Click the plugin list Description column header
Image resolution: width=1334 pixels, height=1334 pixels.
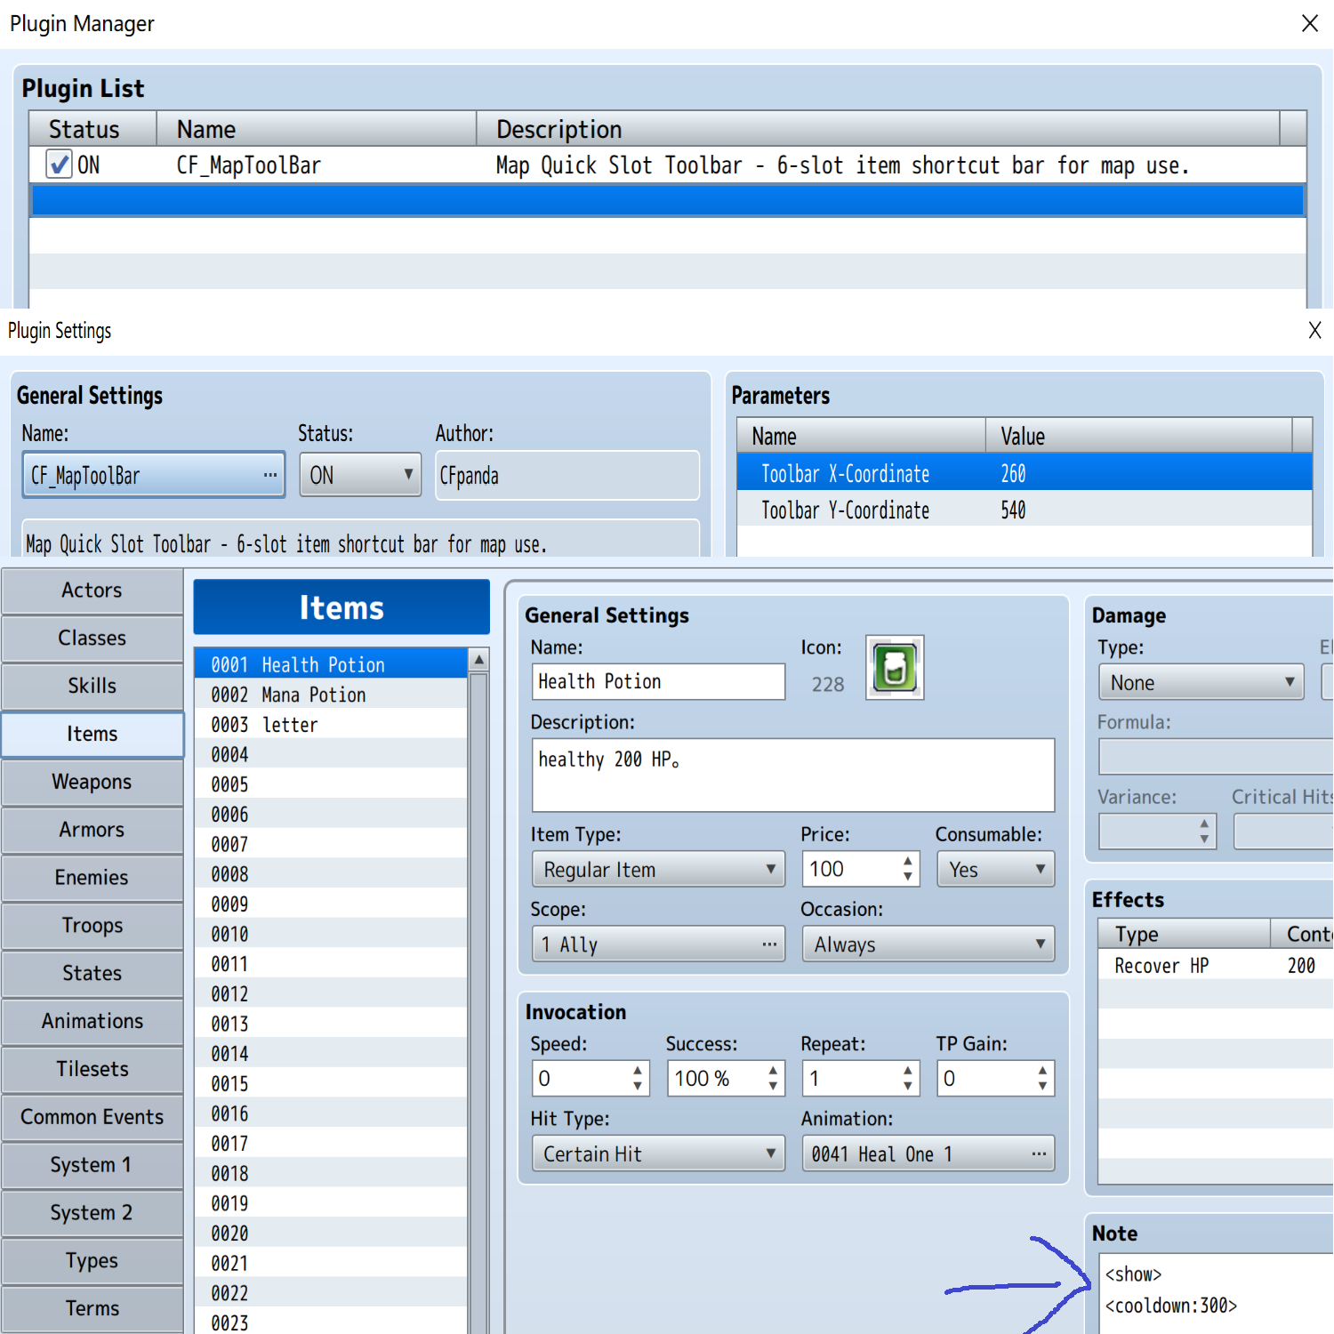point(878,129)
